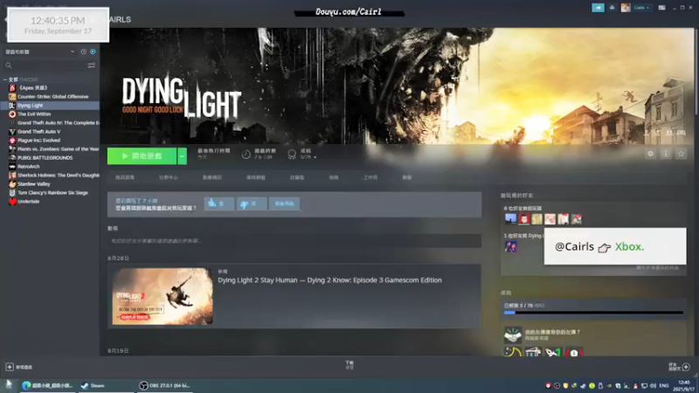Screen dimensions: 699x393
Task: Open the sixth game detail tab
Action: click(x=334, y=177)
